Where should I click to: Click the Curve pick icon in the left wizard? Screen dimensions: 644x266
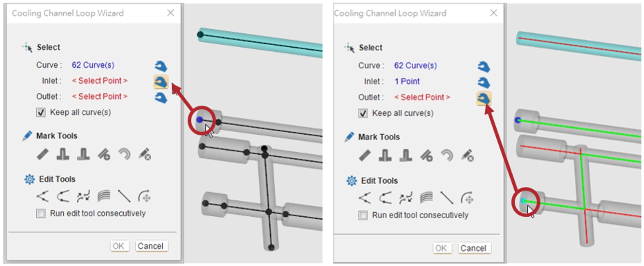[x=161, y=66]
